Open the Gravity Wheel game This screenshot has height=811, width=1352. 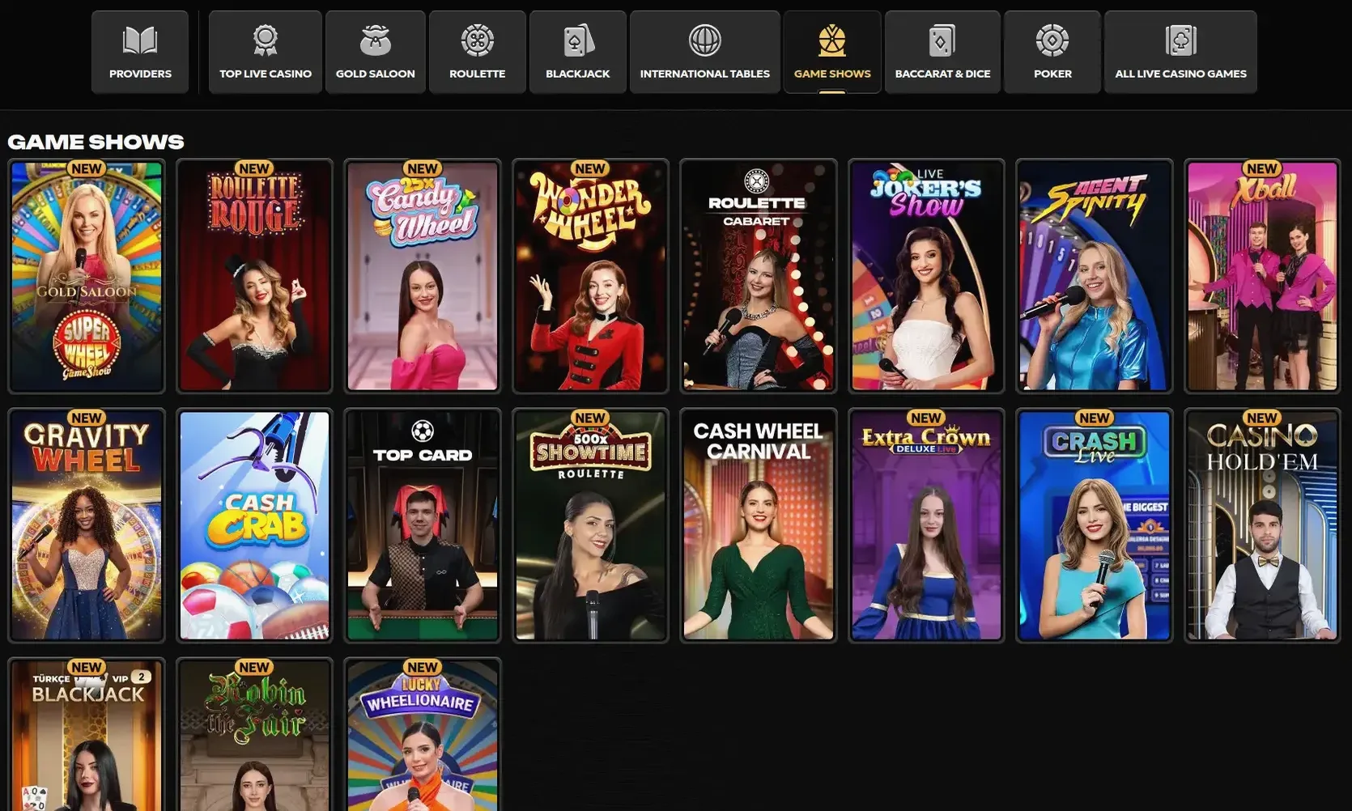87,525
